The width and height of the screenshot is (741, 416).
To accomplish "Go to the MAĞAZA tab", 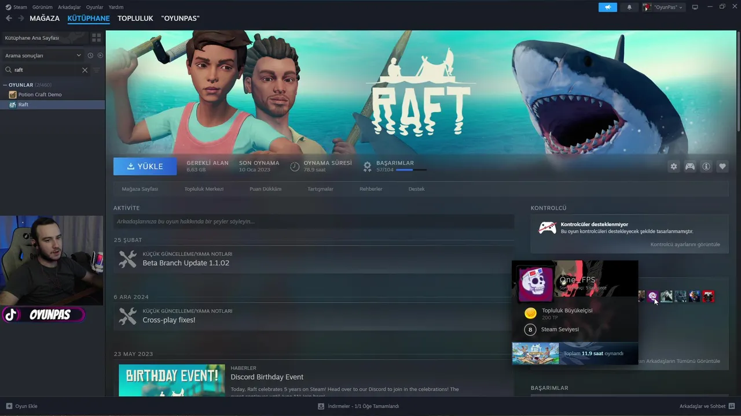I will (45, 18).
